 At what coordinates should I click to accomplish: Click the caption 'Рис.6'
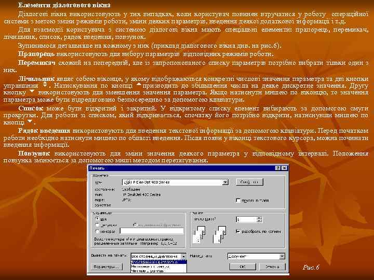click(311, 268)
